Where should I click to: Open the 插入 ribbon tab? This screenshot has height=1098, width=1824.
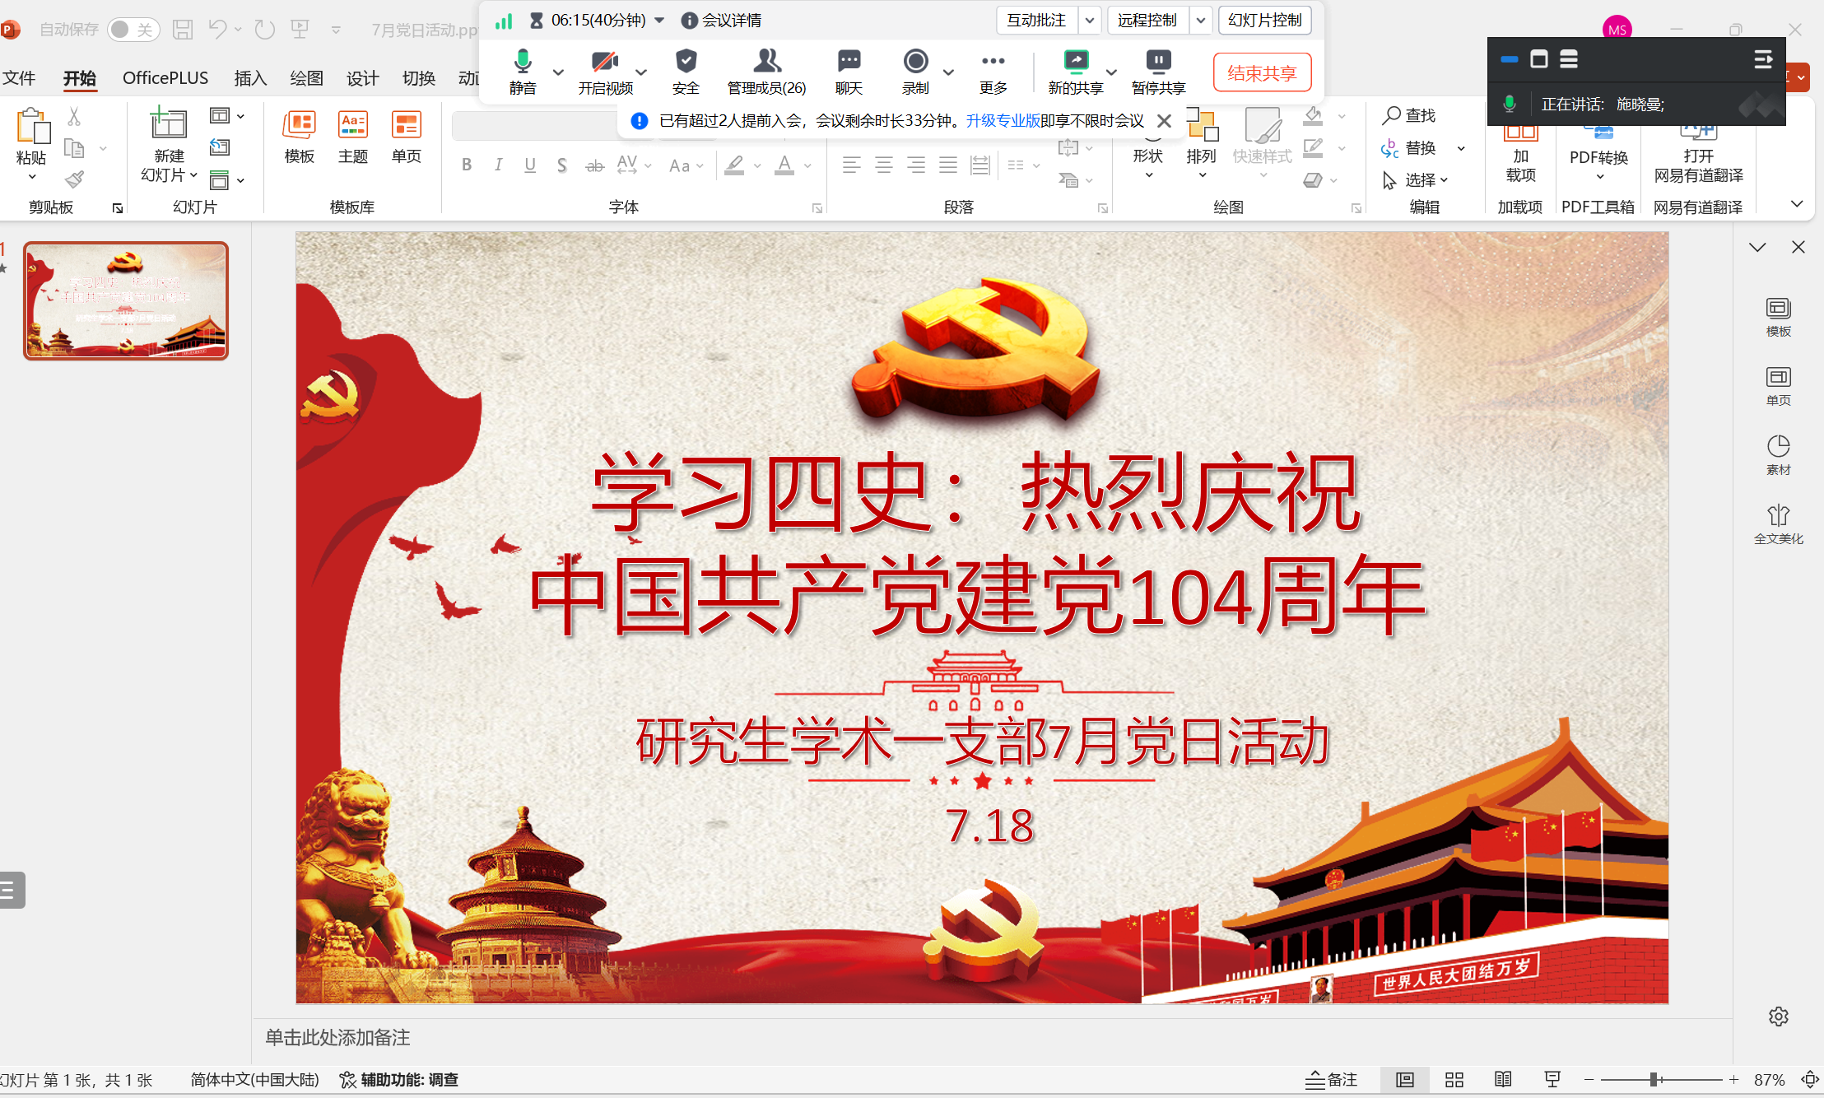(250, 78)
